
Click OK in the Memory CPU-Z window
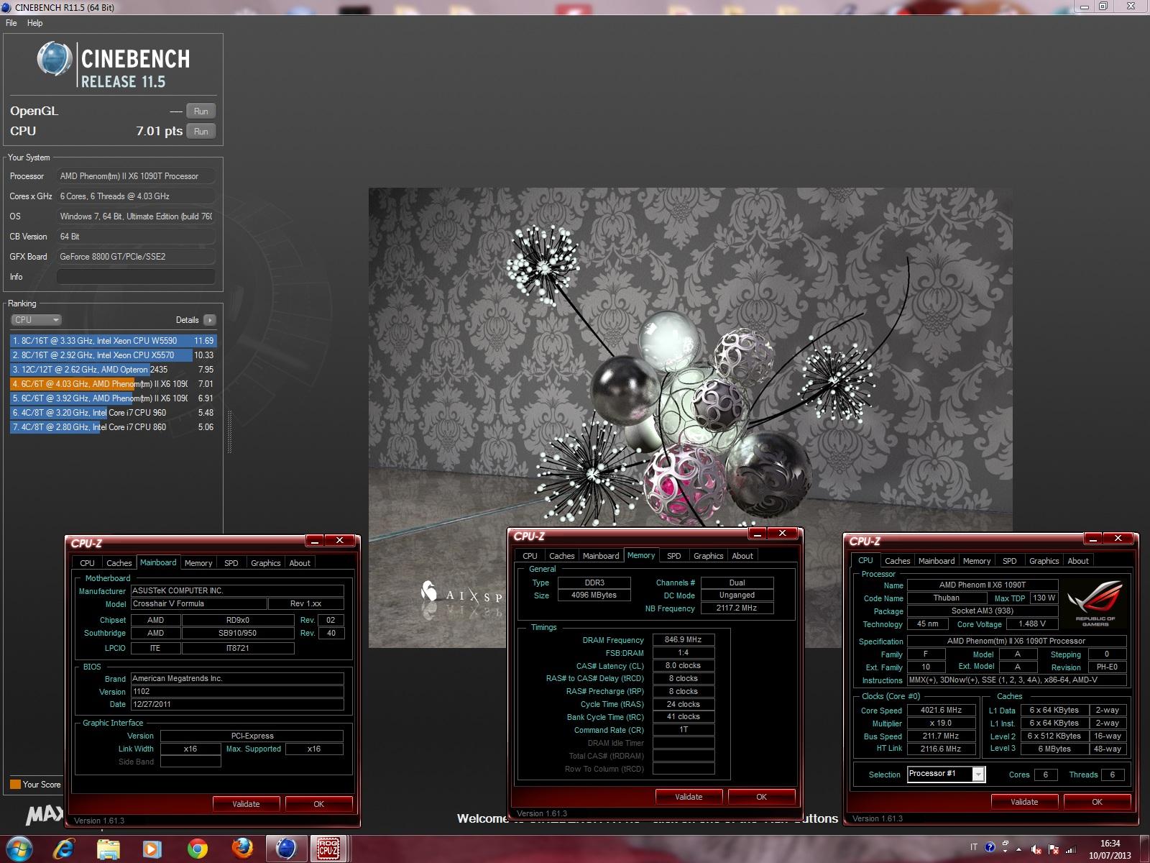coord(761,797)
